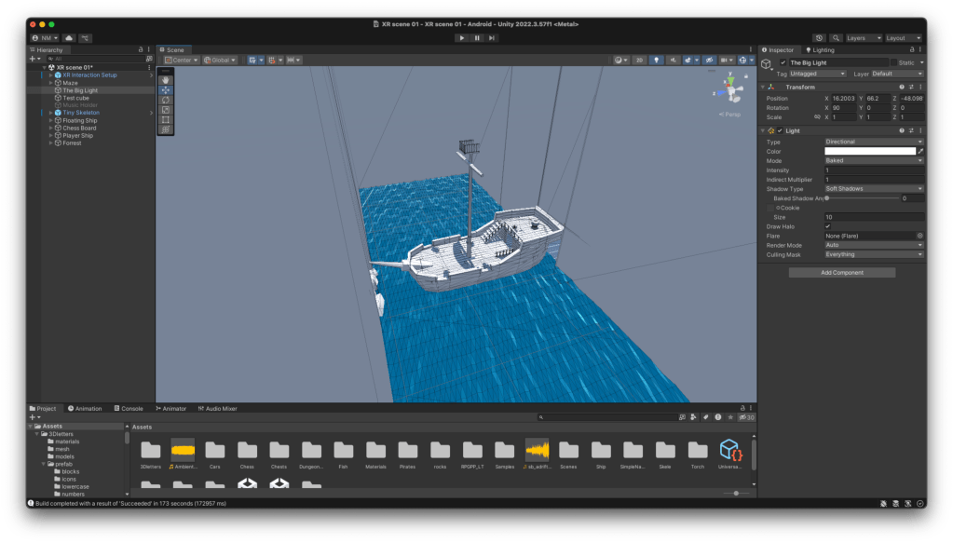Click the Add Component button
This screenshot has height=543, width=953.
[841, 272]
